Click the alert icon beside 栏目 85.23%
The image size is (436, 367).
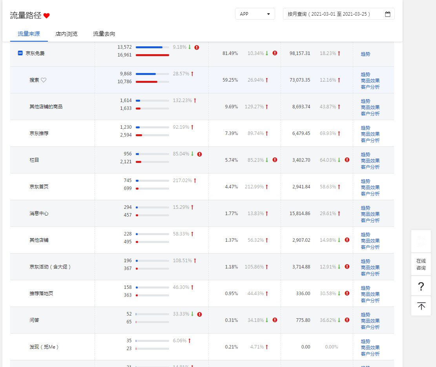pyautogui.click(x=275, y=160)
